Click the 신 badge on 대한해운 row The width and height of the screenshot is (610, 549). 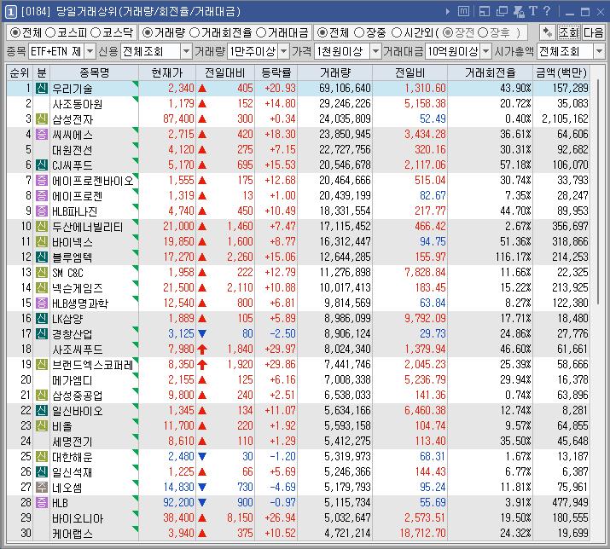(x=42, y=456)
